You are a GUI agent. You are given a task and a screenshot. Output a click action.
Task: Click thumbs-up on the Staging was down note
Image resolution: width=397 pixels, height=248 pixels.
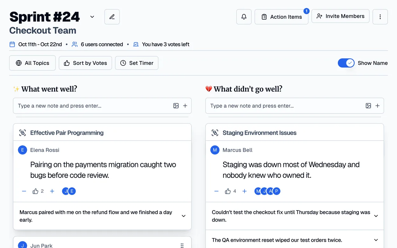tap(228, 191)
